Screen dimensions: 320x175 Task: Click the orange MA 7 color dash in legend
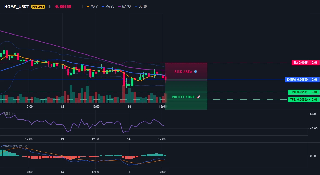(88, 6)
